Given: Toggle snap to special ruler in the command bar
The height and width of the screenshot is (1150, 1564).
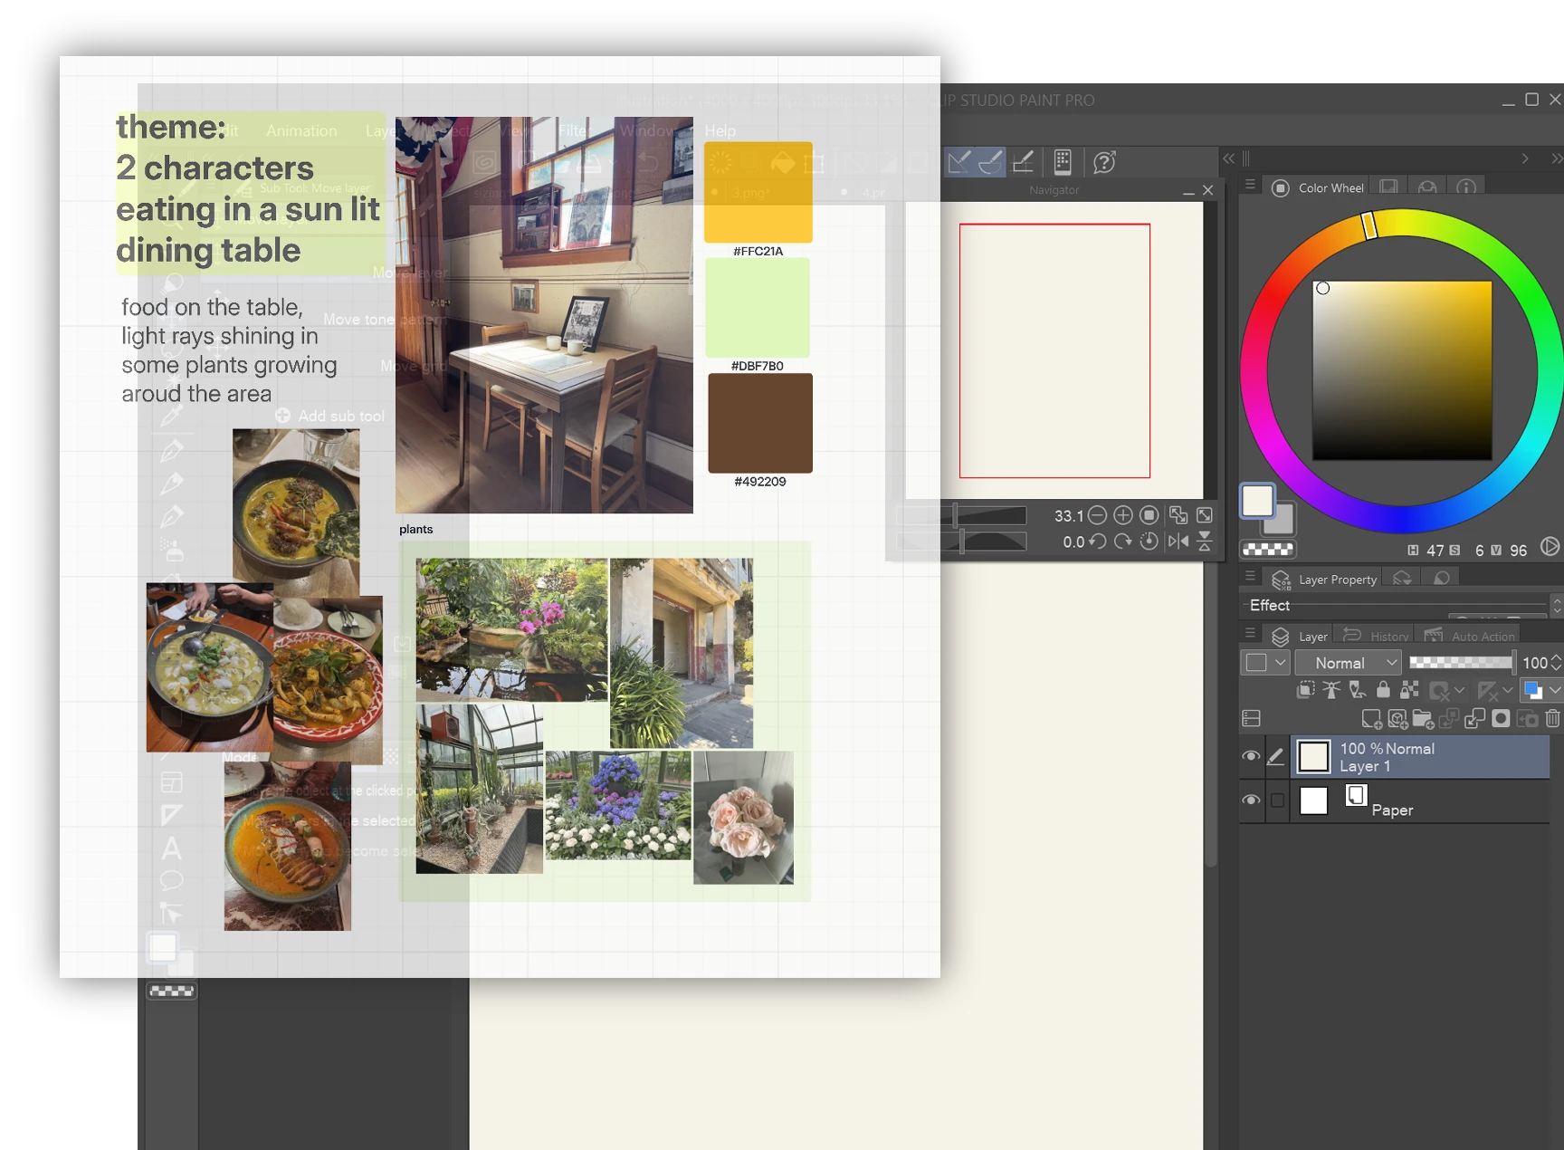Looking at the screenshot, I should (991, 162).
